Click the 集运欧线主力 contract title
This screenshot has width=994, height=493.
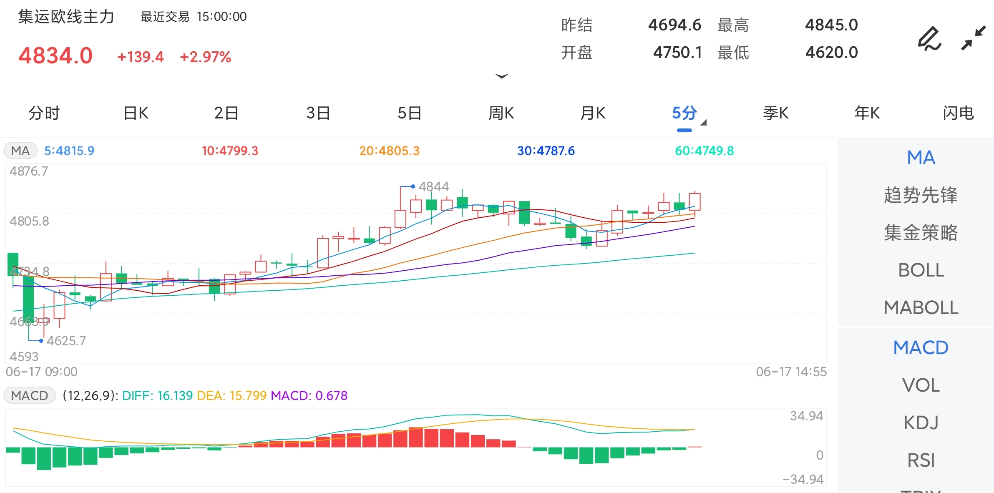click(x=66, y=17)
